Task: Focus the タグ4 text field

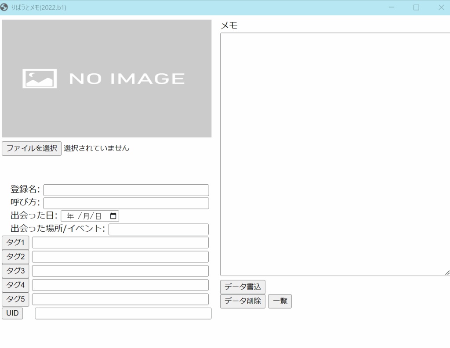Action: (x=120, y=285)
